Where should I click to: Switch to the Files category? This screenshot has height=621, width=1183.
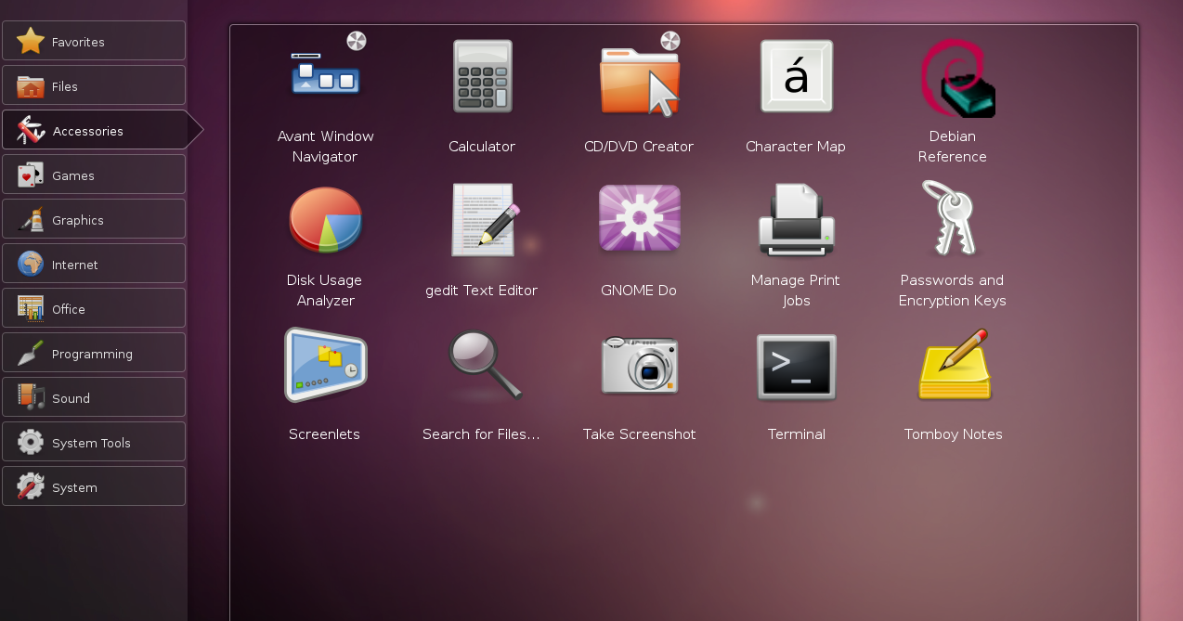[x=94, y=85]
